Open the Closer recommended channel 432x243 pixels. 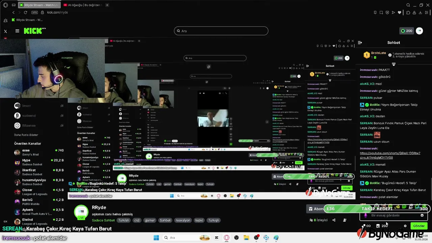(x=39, y=192)
